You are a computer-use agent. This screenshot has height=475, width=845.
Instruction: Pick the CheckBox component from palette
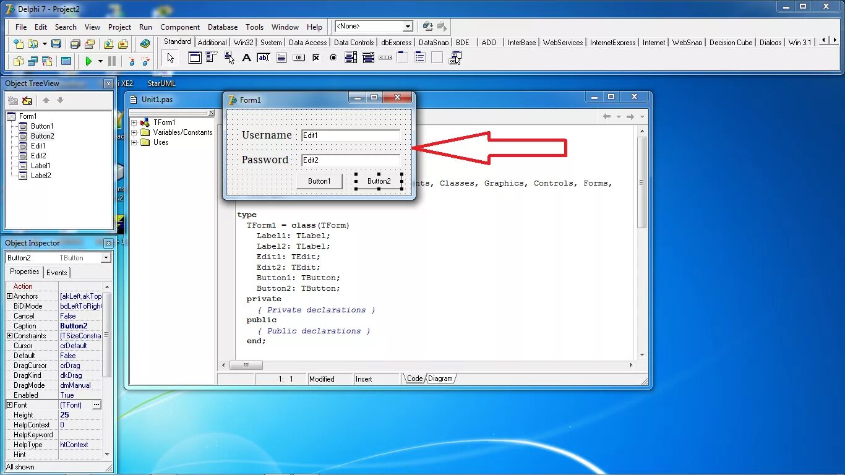[x=316, y=58]
